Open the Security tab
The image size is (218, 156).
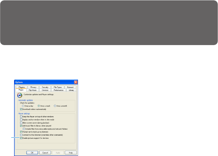tap(45, 87)
